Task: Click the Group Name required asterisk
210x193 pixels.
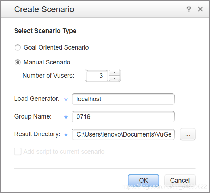Action: (66, 117)
